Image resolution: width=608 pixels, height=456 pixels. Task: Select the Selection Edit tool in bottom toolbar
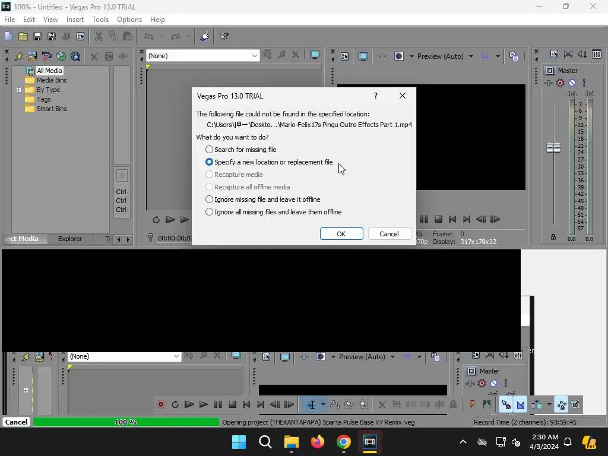[349, 404]
